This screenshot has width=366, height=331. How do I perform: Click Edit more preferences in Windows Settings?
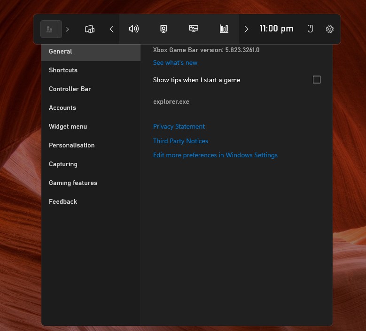215,155
